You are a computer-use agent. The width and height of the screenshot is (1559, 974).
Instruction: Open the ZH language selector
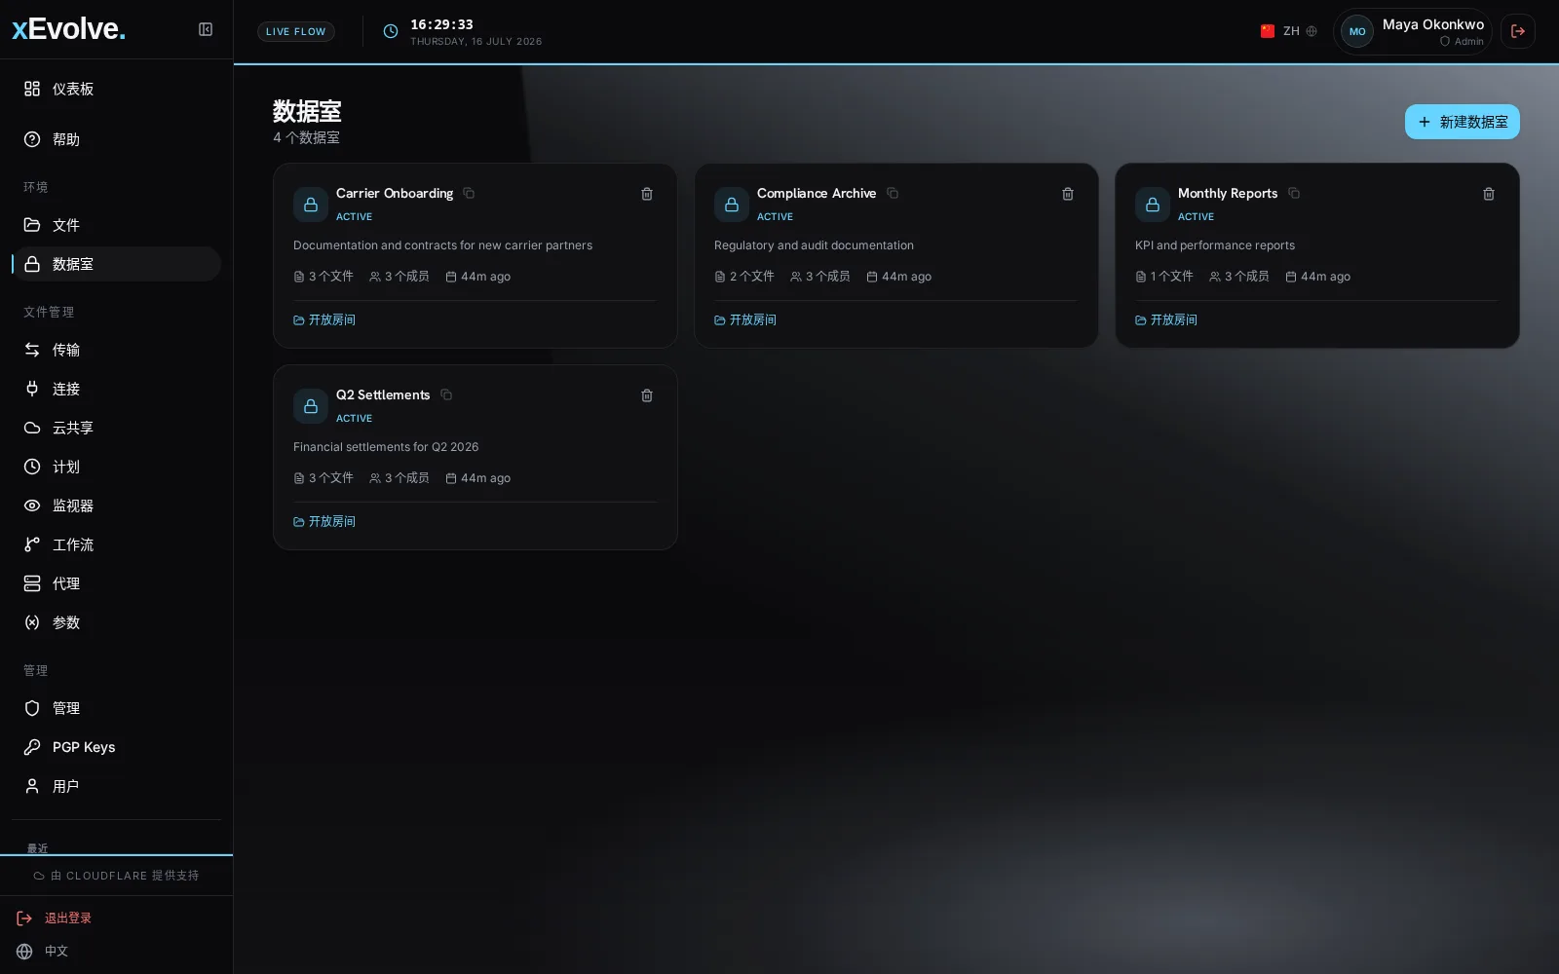point(1288,31)
